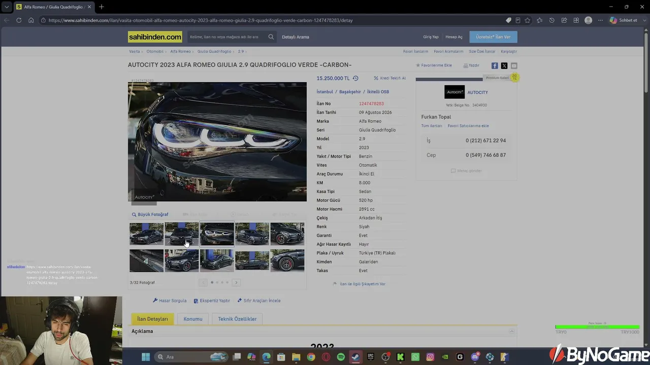Viewport: 650px width, 365px height.
Task: Click the Mesaj gönder button
Action: tap(466, 171)
